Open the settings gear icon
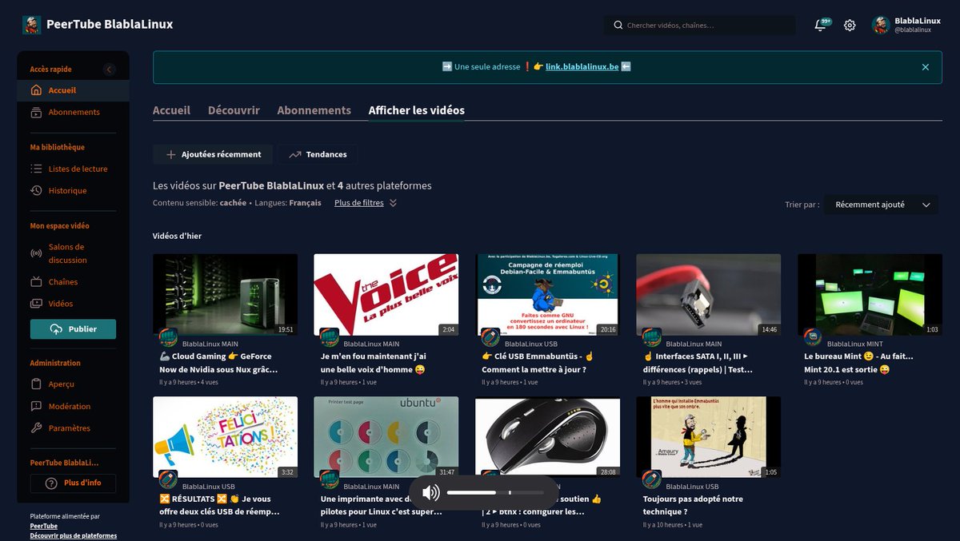960x541 pixels. coord(850,25)
